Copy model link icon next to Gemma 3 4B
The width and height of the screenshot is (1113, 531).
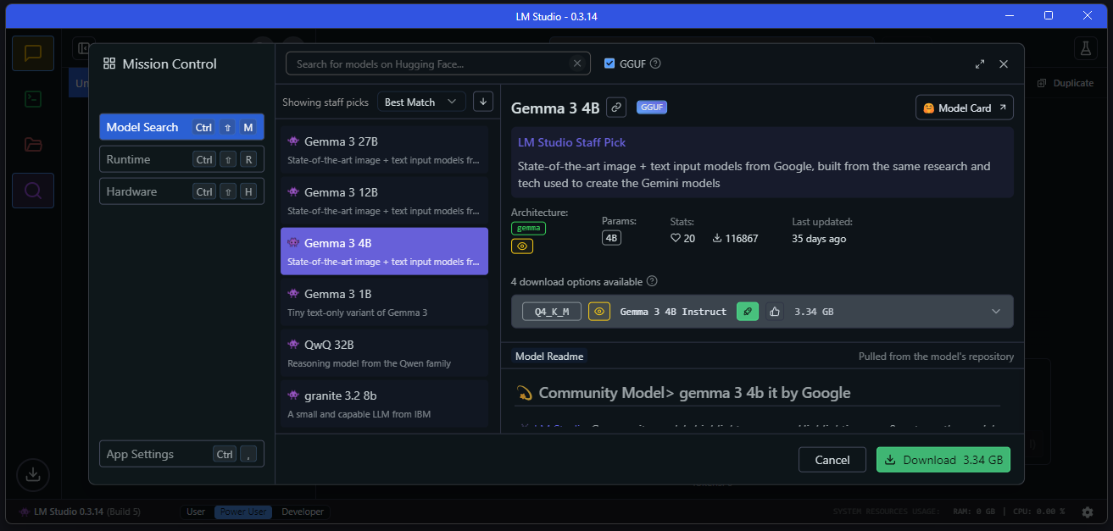click(616, 108)
